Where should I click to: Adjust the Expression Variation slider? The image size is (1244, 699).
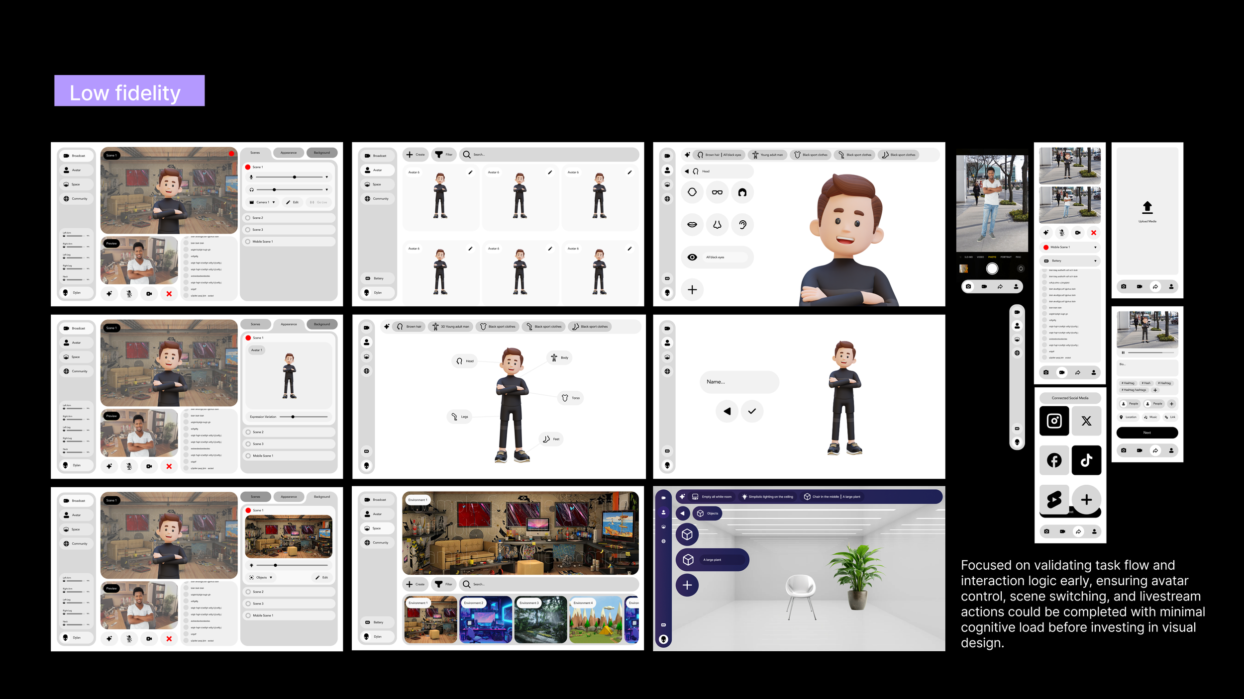[x=293, y=417]
